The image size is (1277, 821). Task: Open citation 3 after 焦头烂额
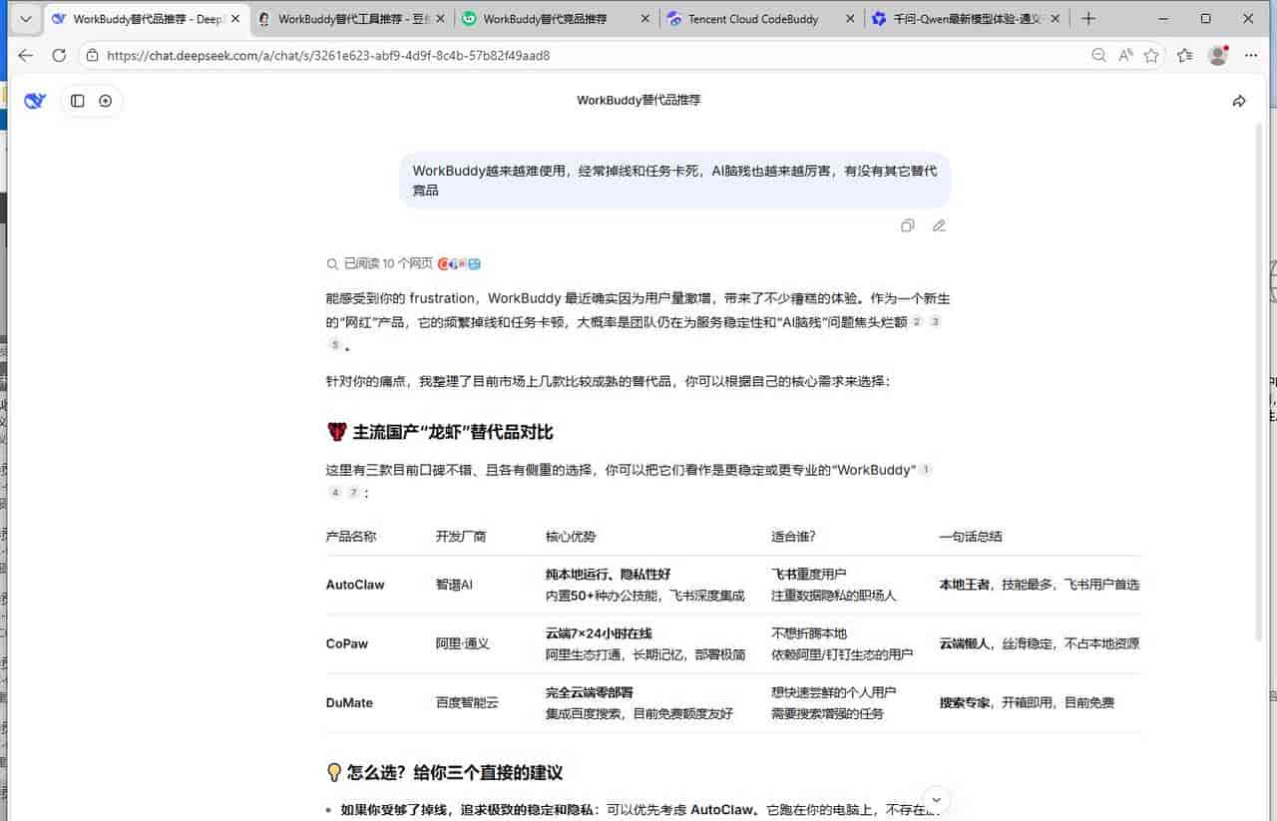click(935, 321)
